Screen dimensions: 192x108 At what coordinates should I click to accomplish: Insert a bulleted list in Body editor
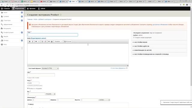tap(42, 41)
